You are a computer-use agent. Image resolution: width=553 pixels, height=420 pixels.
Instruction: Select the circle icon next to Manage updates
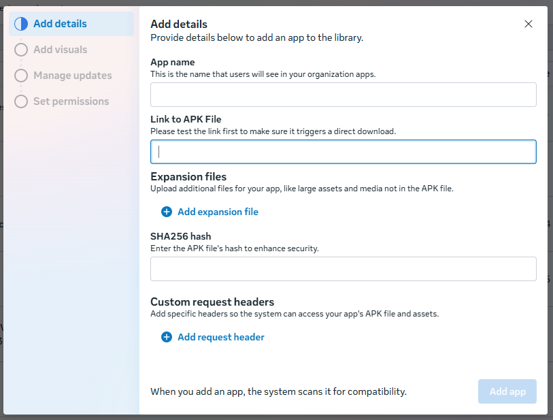tap(21, 76)
